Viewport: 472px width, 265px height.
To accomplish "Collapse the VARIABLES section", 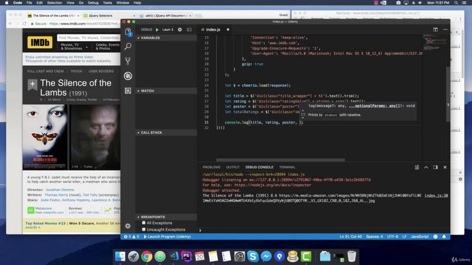I will (166, 38).
